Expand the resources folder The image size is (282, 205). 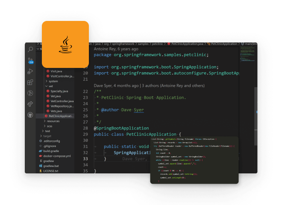tap(53, 121)
